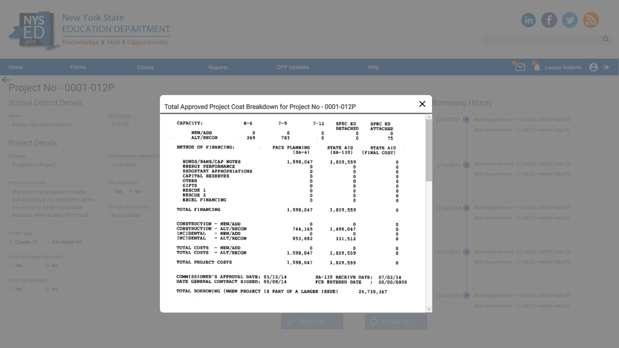Open the mail envelope notifications
Screen dimensions: 619x348
pos(520,67)
